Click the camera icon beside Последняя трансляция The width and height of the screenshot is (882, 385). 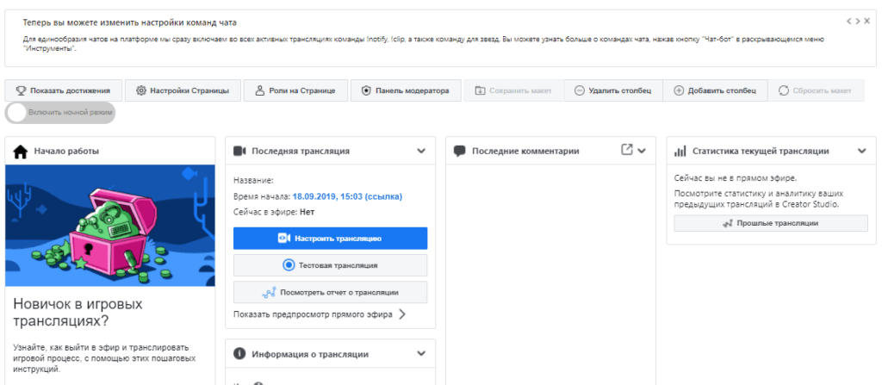(x=240, y=151)
